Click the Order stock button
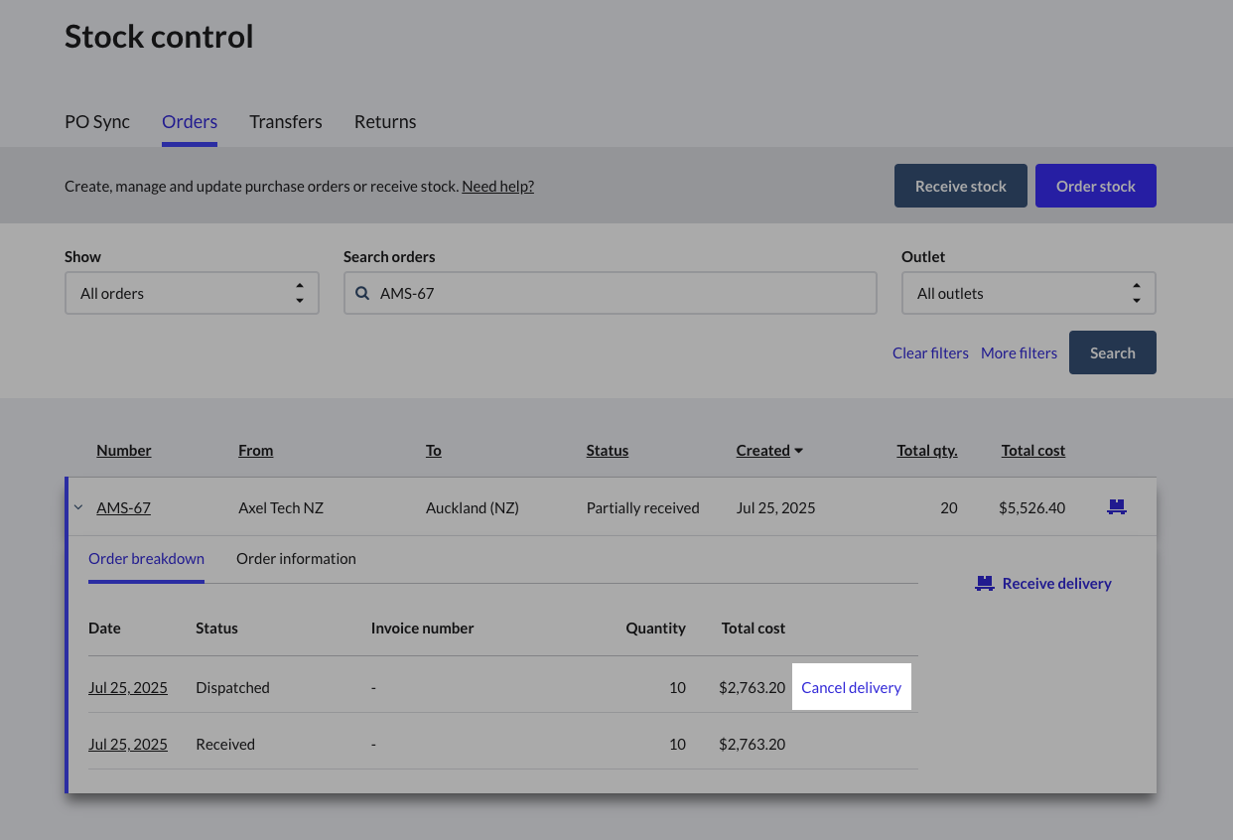Viewport: 1233px width, 840px height. [x=1095, y=187]
